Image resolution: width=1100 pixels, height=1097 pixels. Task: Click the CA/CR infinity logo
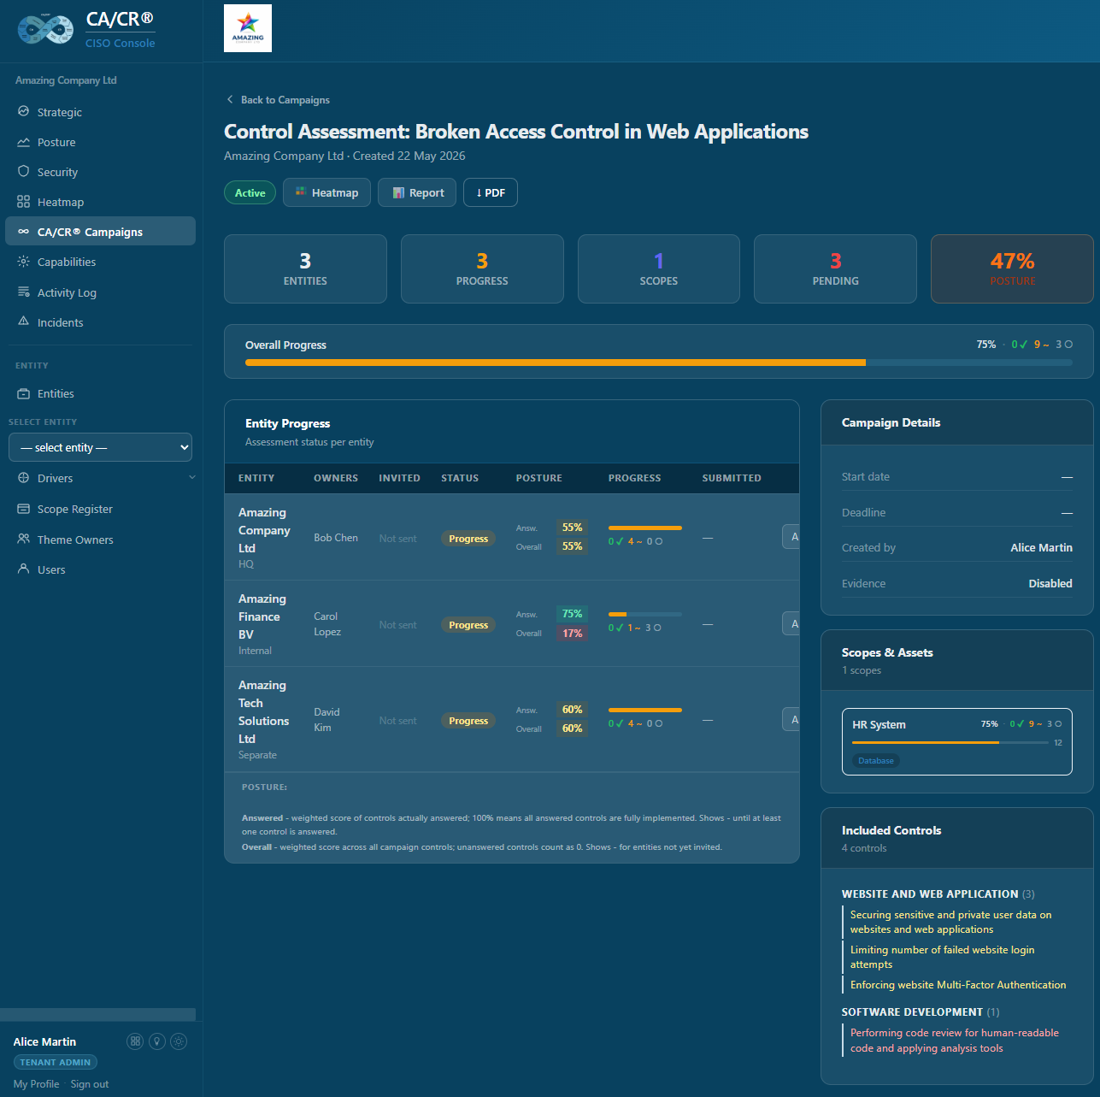click(45, 30)
